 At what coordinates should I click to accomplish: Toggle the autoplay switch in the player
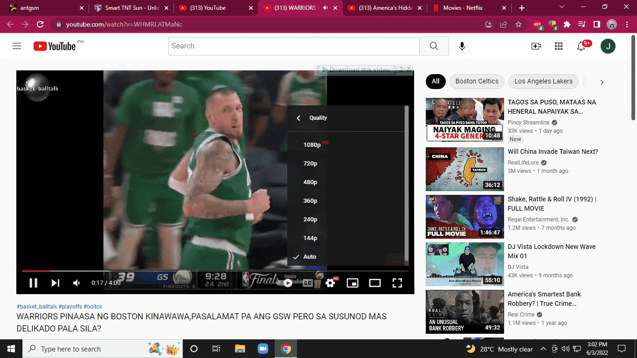click(x=287, y=282)
